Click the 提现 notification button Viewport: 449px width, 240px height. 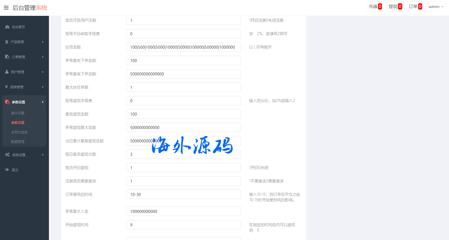click(395, 7)
